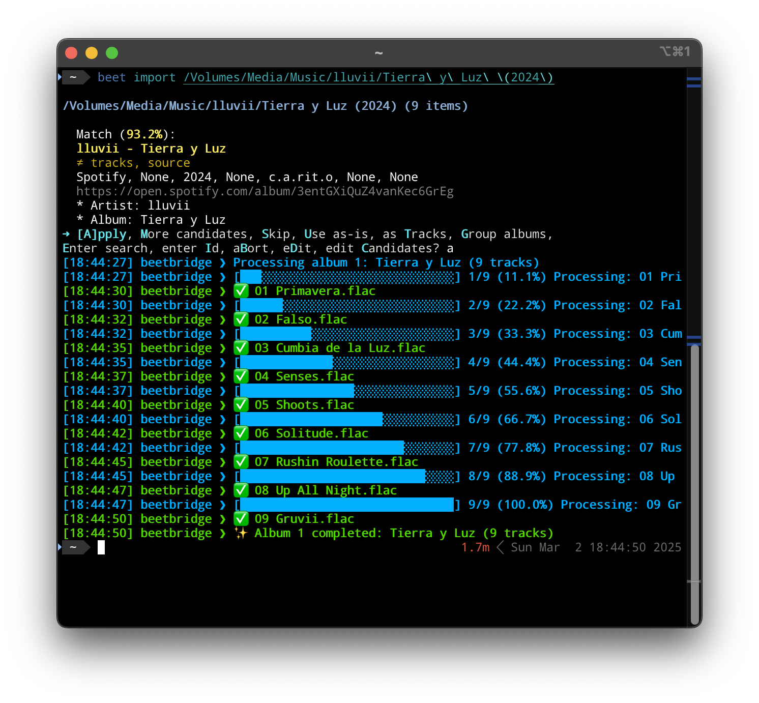Open the Spotify album URL

265,191
